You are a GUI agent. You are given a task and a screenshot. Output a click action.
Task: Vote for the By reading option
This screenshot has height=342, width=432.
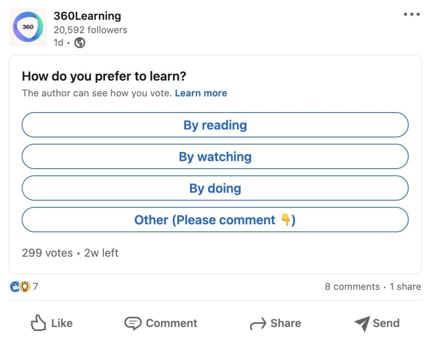(215, 125)
